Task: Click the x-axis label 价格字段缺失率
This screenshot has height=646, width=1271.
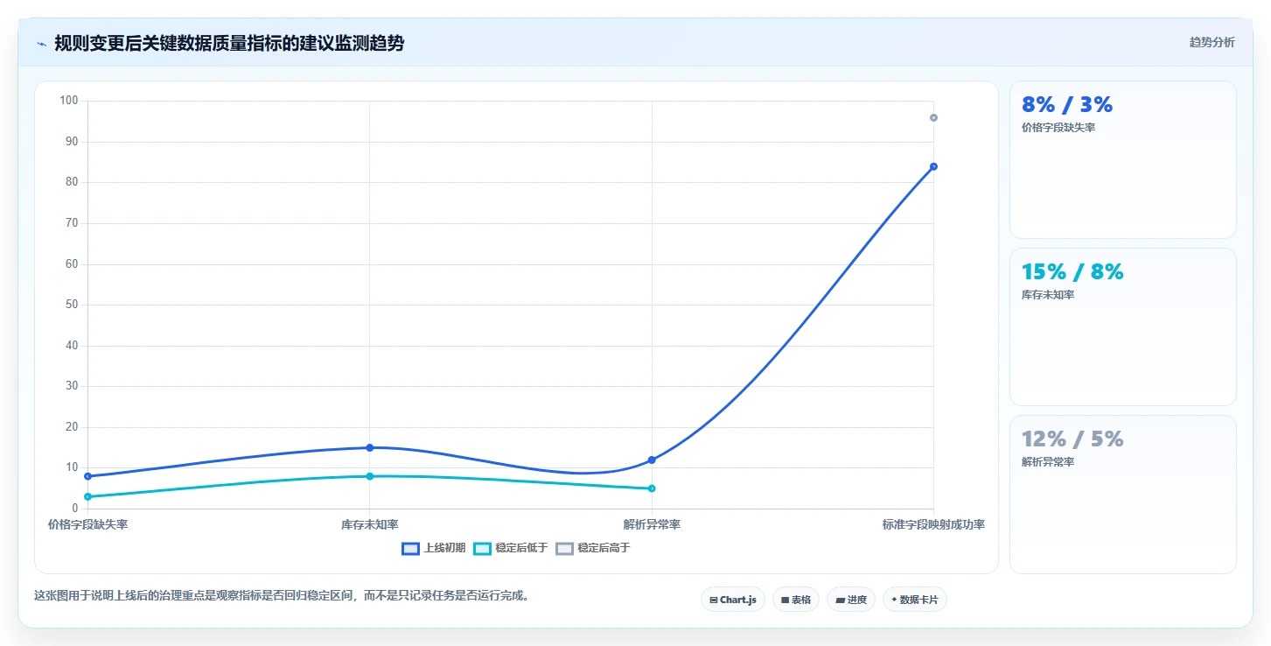Action: pos(87,524)
